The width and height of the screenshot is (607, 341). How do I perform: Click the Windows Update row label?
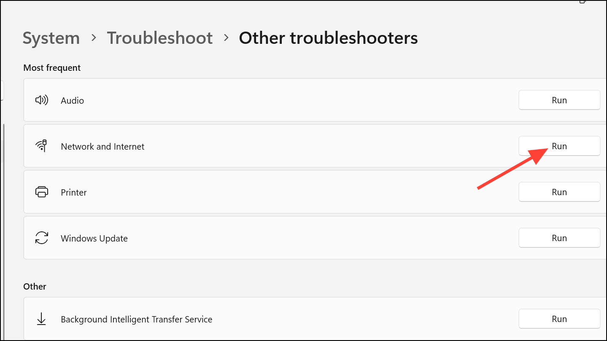pyautogui.click(x=94, y=239)
